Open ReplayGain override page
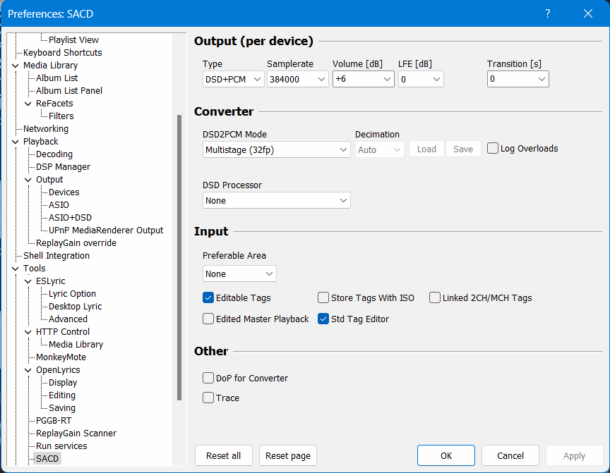This screenshot has height=473, width=610. point(76,243)
